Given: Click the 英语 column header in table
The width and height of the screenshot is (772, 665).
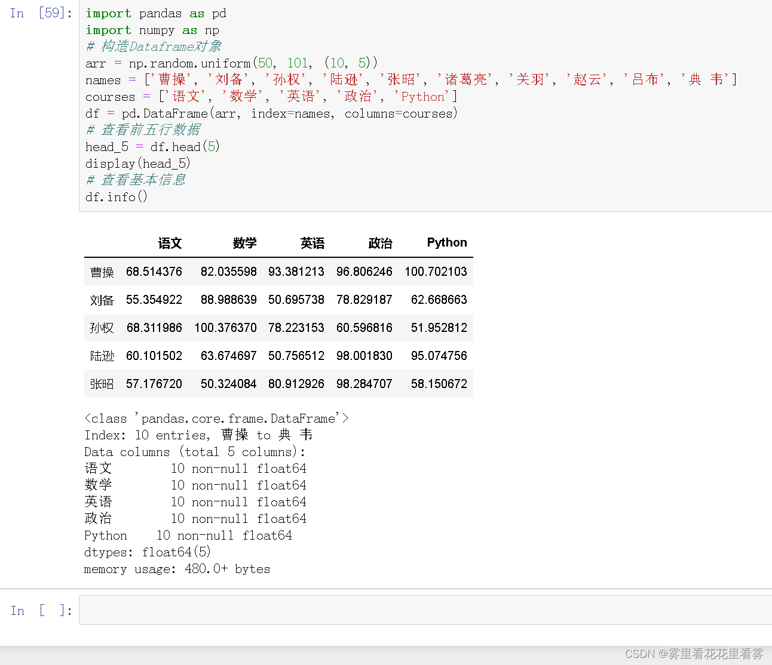Looking at the screenshot, I should pos(313,243).
